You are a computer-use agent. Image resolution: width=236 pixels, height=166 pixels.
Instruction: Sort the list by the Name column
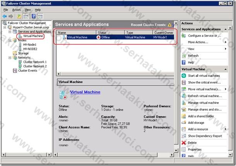coord(76,33)
